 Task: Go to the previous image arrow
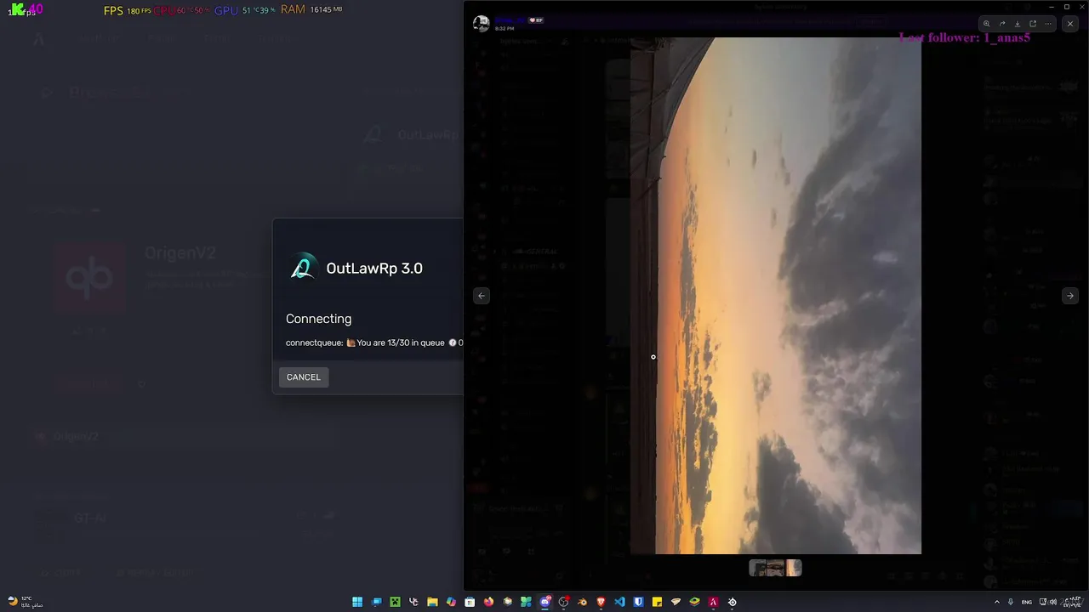point(482,296)
